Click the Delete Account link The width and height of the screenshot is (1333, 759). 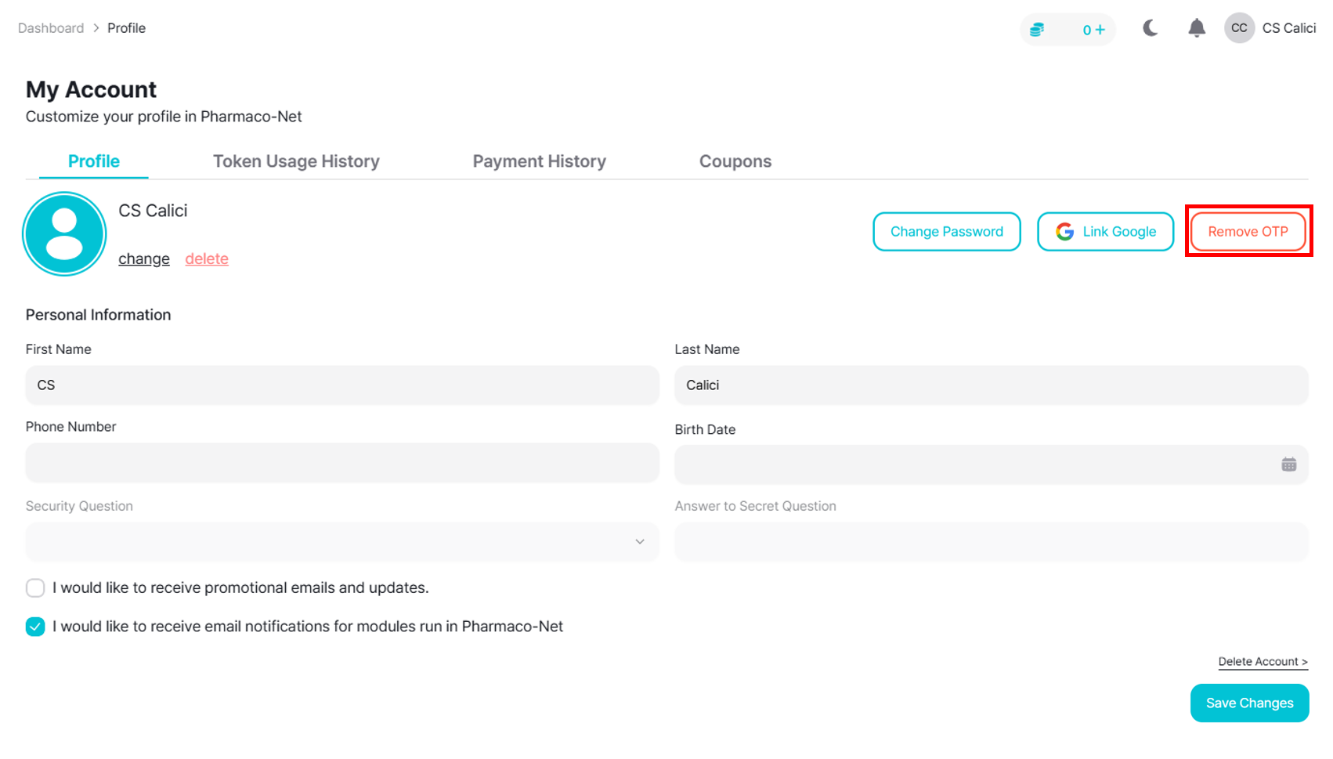(1263, 662)
